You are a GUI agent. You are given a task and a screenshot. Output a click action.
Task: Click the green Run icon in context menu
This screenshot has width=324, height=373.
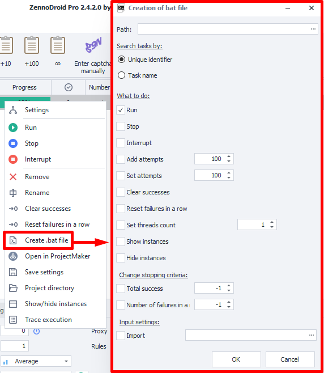pyautogui.click(x=13, y=128)
